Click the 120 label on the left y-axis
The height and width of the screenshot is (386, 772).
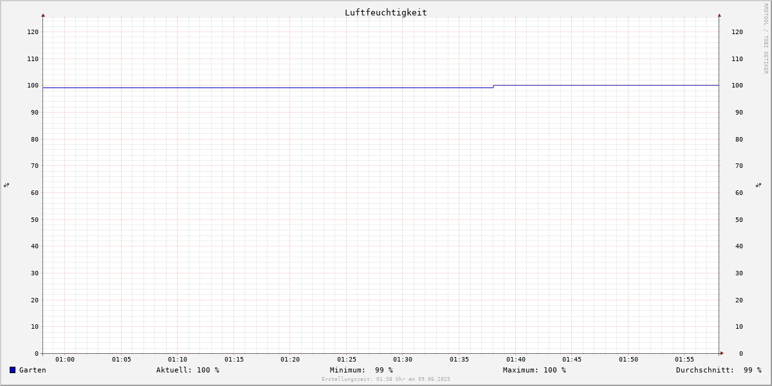pyautogui.click(x=33, y=32)
